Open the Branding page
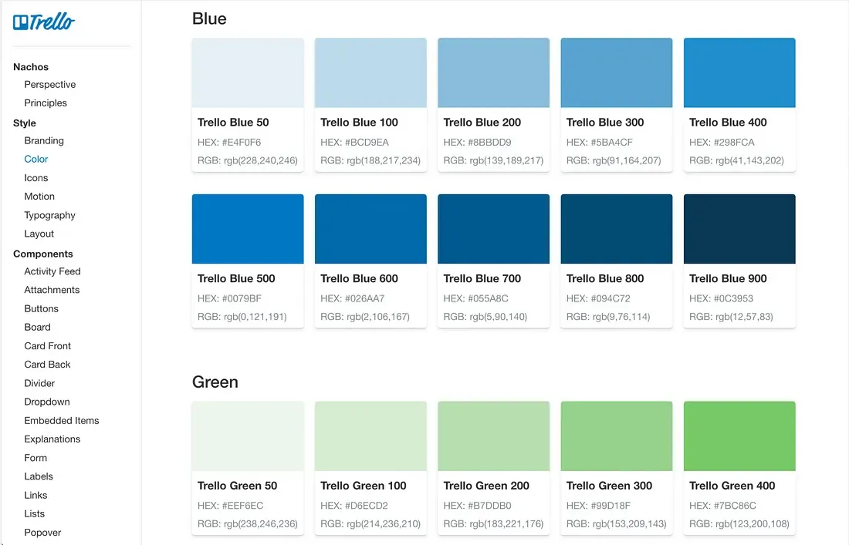The width and height of the screenshot is (849, 545). (x=44, y=140)
